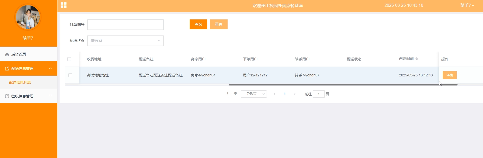Click the 测试地址地址 cell

click(98, 75)
